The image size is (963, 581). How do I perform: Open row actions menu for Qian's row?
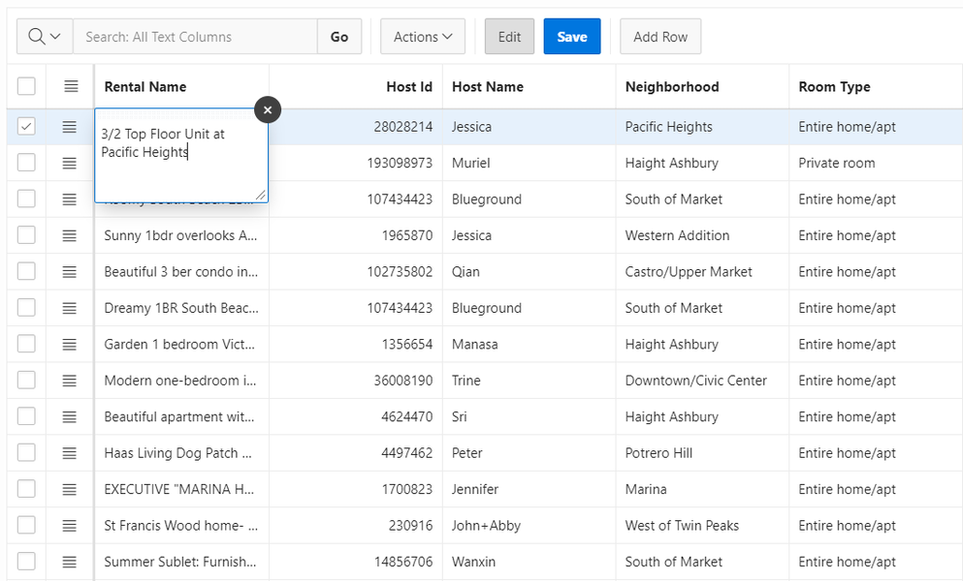click(70, 272)
